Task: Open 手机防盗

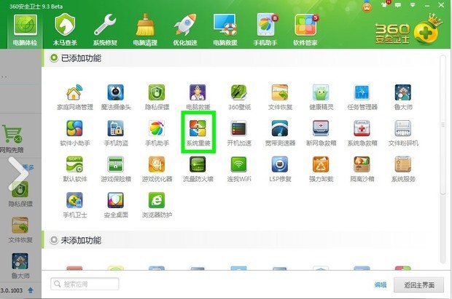Action: (116, 133)
